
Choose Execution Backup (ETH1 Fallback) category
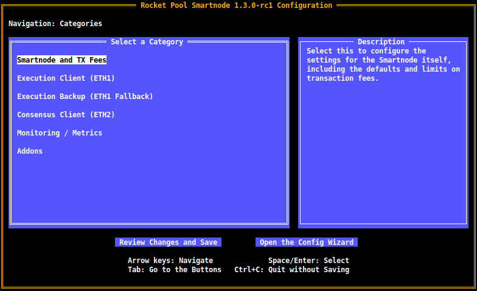point(85,97)
